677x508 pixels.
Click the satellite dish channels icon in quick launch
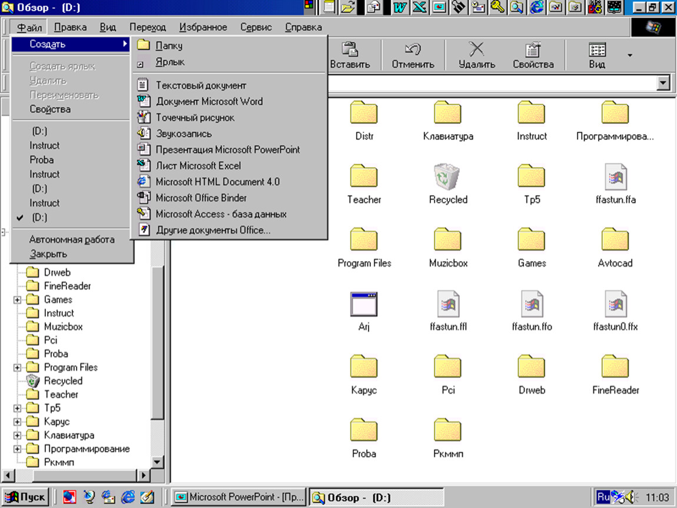coord(89,497)
